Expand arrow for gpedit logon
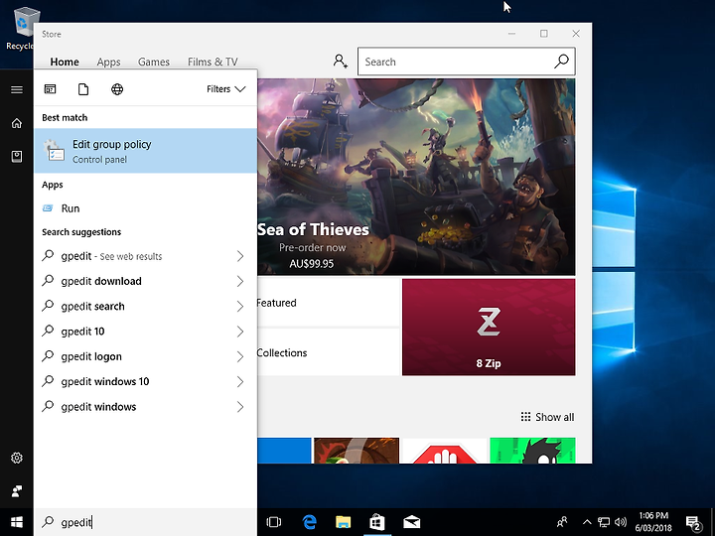Image resolution: width=715 pixels, height=536 pixels. [x=240, y=356]
